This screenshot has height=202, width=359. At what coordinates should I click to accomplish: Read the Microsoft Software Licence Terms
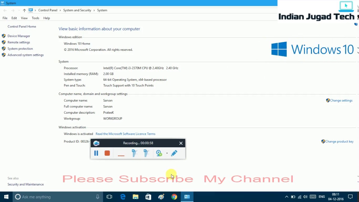pyautogui.click(x=125, y=134)
